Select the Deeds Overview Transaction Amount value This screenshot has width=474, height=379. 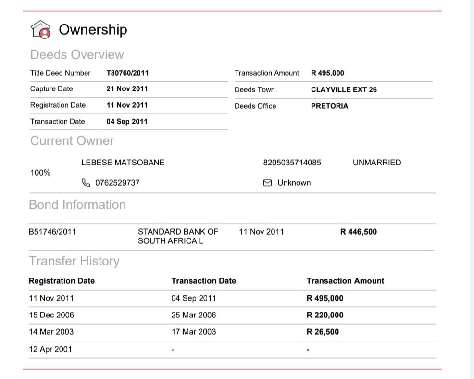click(327, 73)
